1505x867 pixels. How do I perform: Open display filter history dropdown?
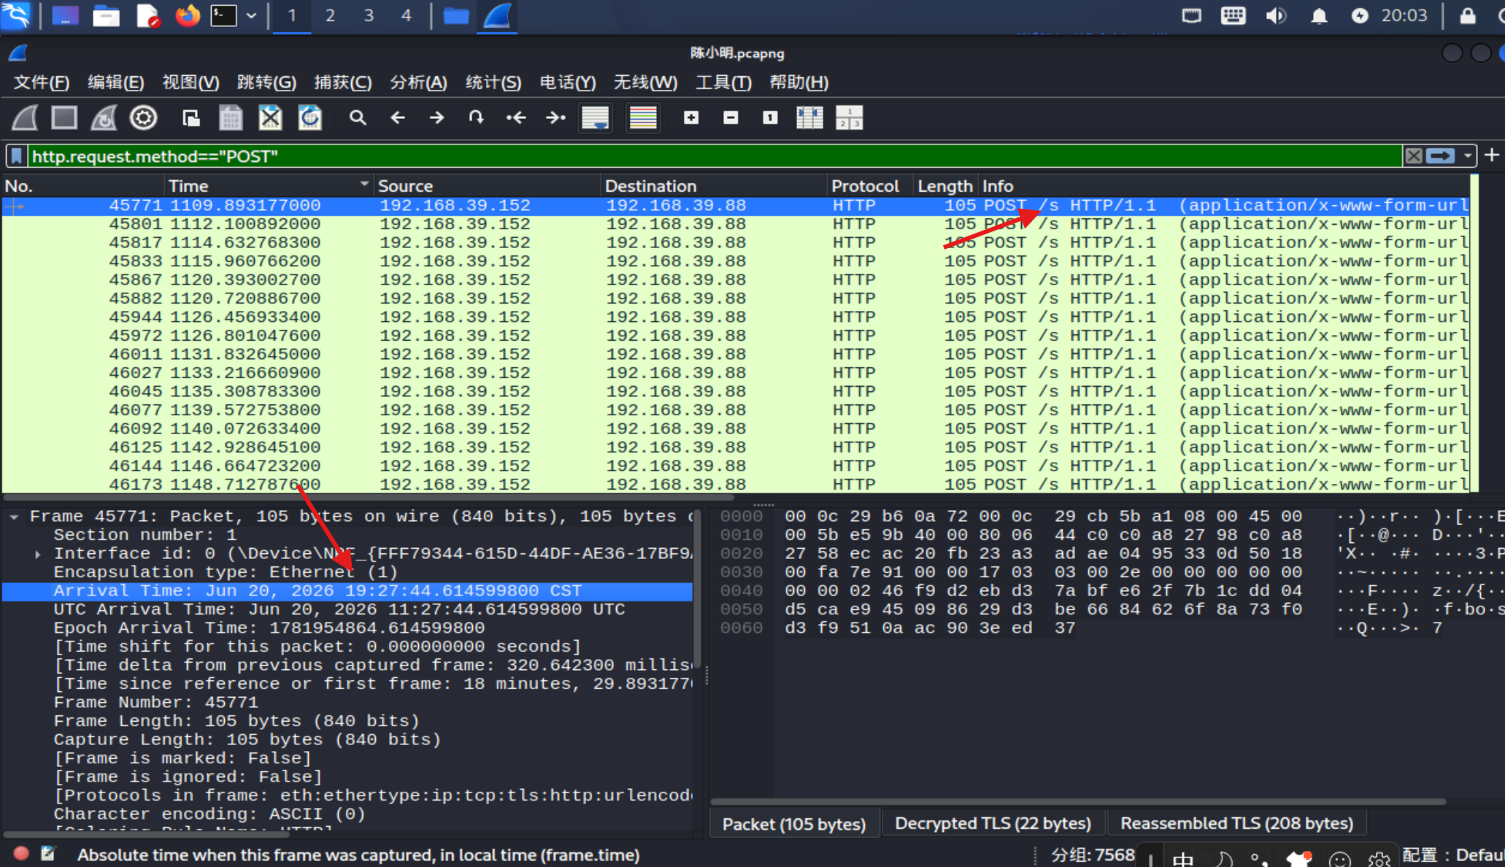(x=1467, y=155)
